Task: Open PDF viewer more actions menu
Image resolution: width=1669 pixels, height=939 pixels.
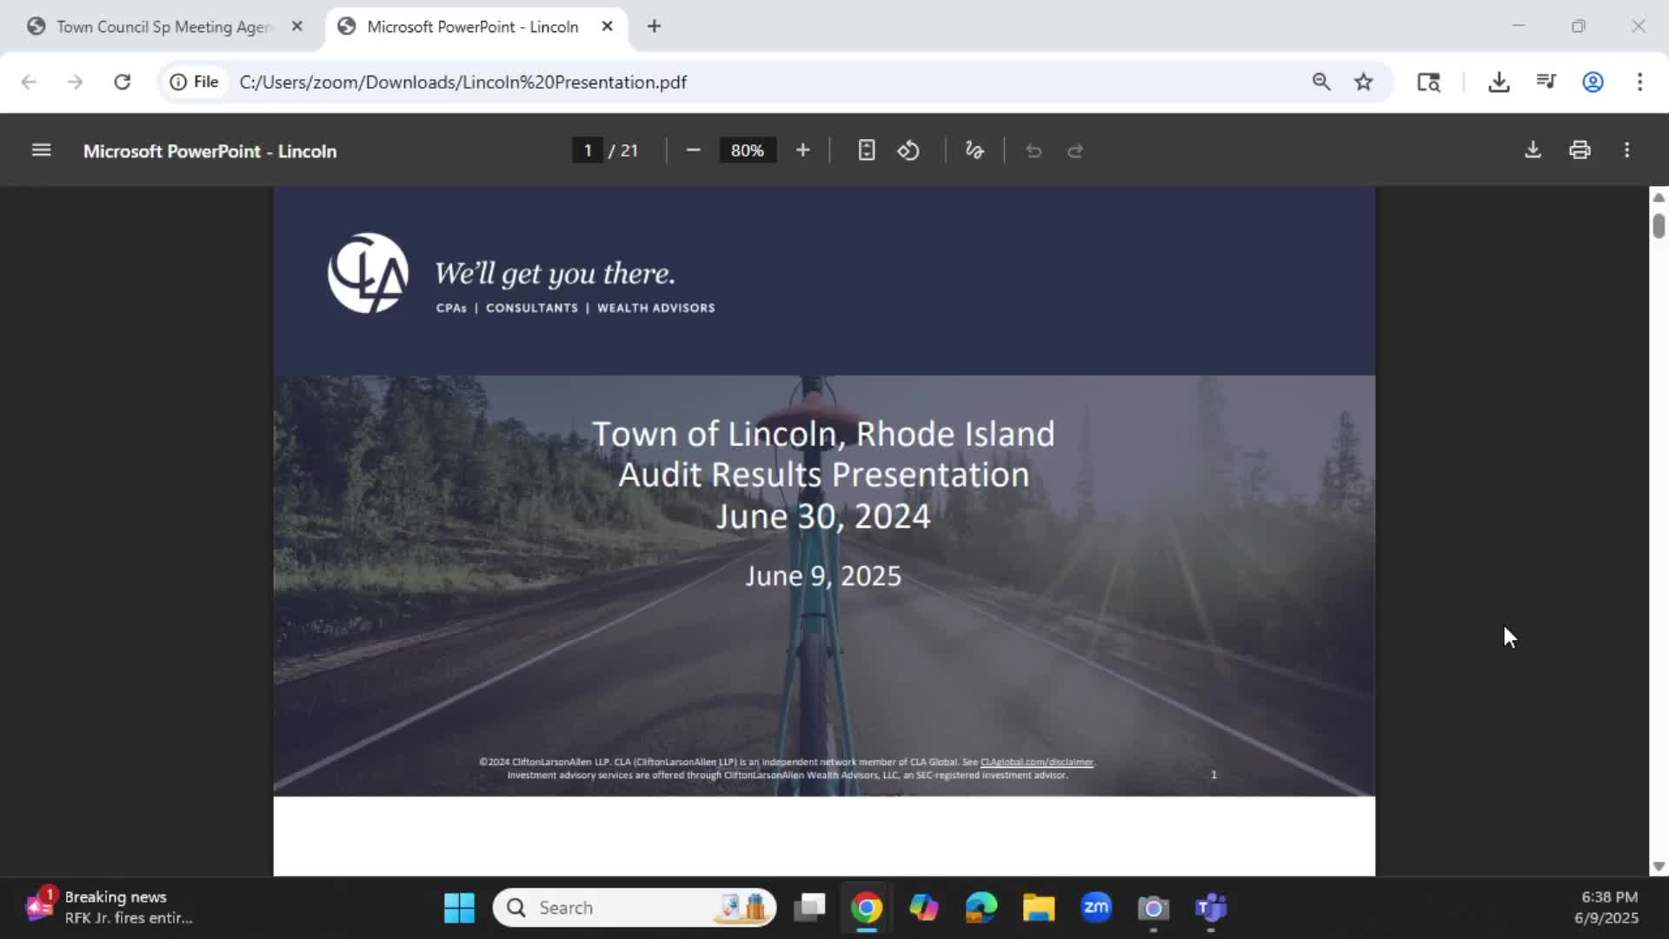Action: point(1626,150)
